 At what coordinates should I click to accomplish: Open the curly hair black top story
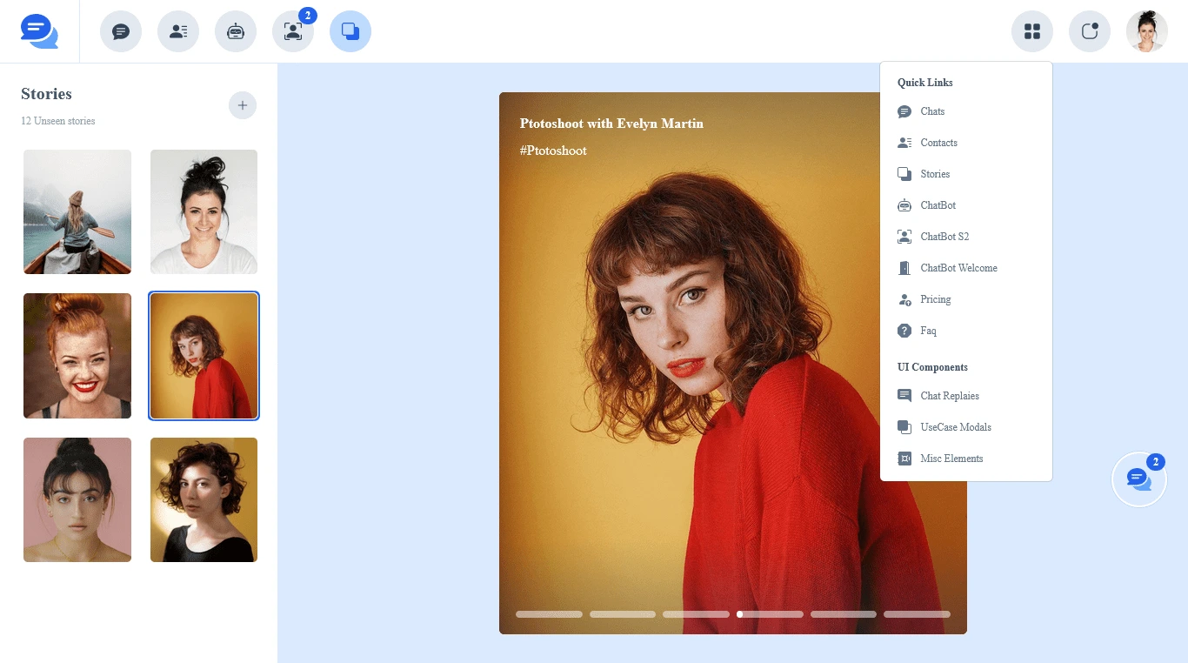(204, 499)
